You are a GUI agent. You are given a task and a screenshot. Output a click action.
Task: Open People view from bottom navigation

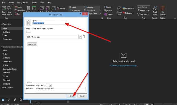tap(15, 100)
